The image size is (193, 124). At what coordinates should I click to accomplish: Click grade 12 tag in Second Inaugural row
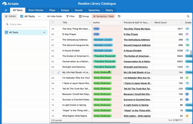tap(187, 45)
